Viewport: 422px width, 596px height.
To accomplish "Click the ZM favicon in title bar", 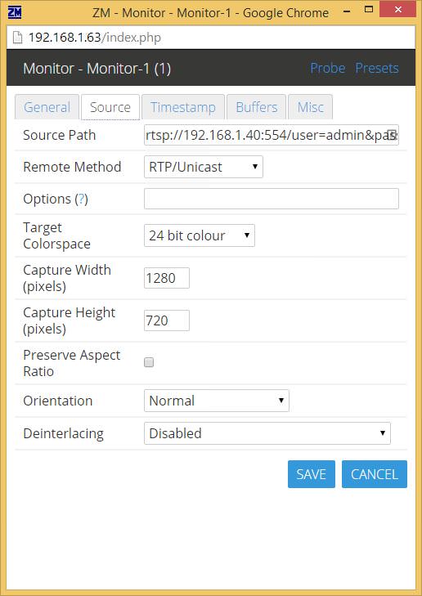I will coord(15,12).
